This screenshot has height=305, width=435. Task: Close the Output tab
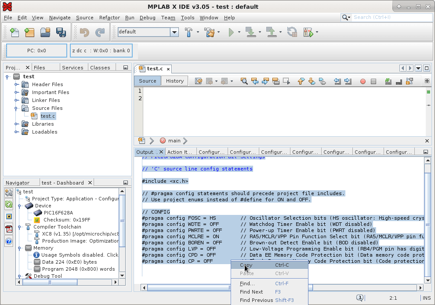pyautogui.click(x=161, y=152)
